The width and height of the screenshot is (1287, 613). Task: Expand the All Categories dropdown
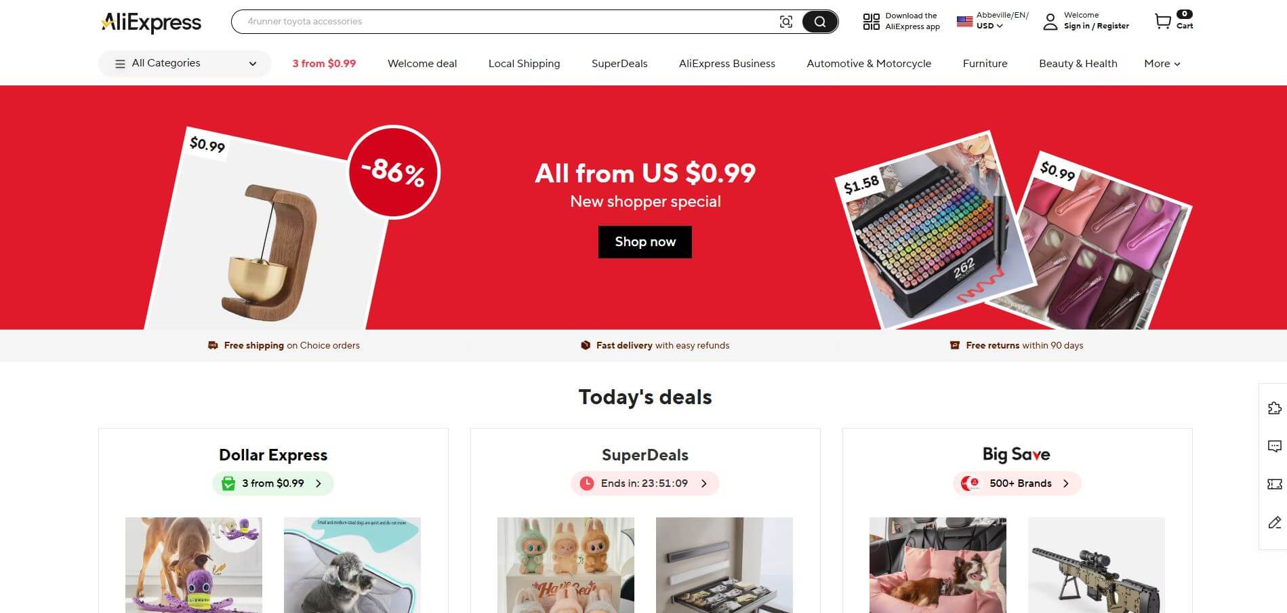point(185,64)
